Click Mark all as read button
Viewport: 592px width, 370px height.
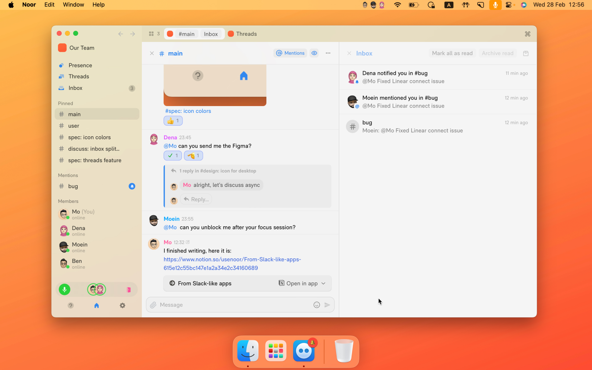tap(452, 53)
